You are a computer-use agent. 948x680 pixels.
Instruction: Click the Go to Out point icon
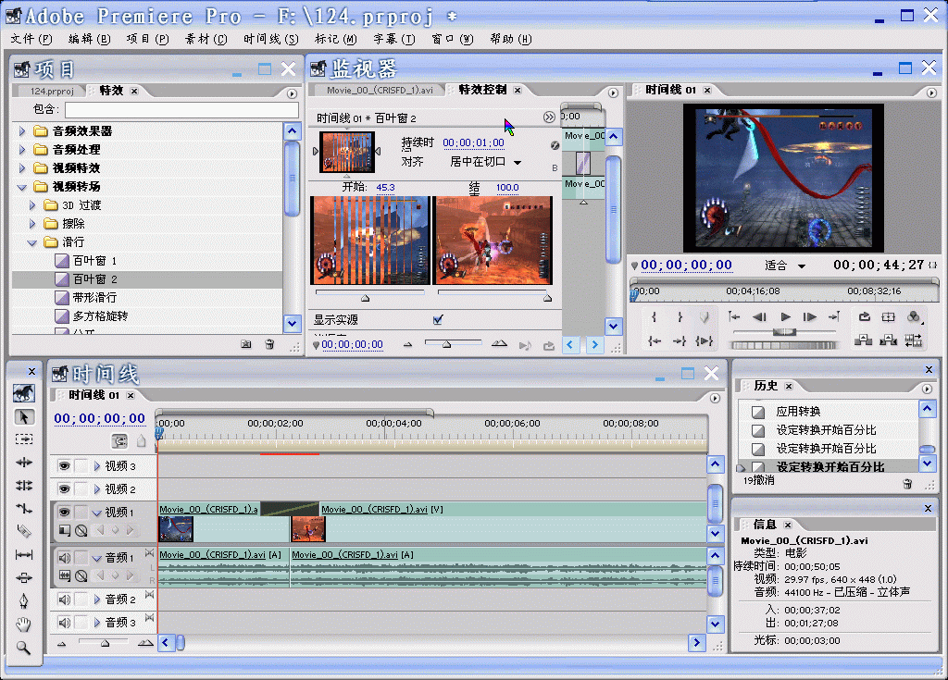point(680,340)
